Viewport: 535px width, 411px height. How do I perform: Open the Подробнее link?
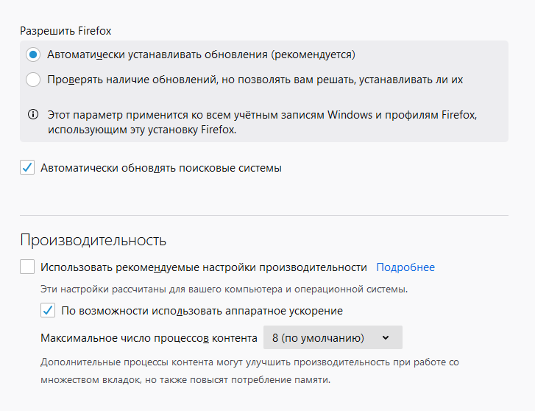coord(405,267)
